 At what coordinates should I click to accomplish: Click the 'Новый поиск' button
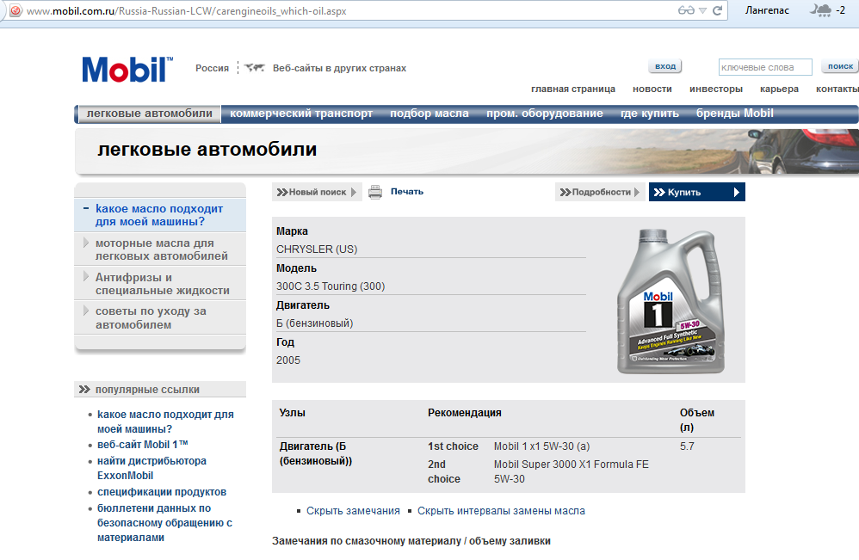point(317,192)
